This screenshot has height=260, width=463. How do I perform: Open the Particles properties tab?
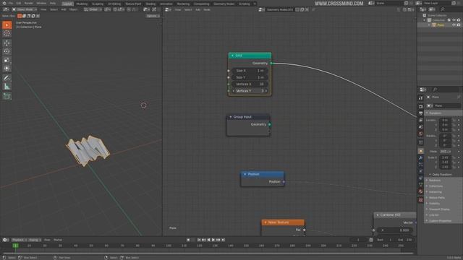click(421, 165)
